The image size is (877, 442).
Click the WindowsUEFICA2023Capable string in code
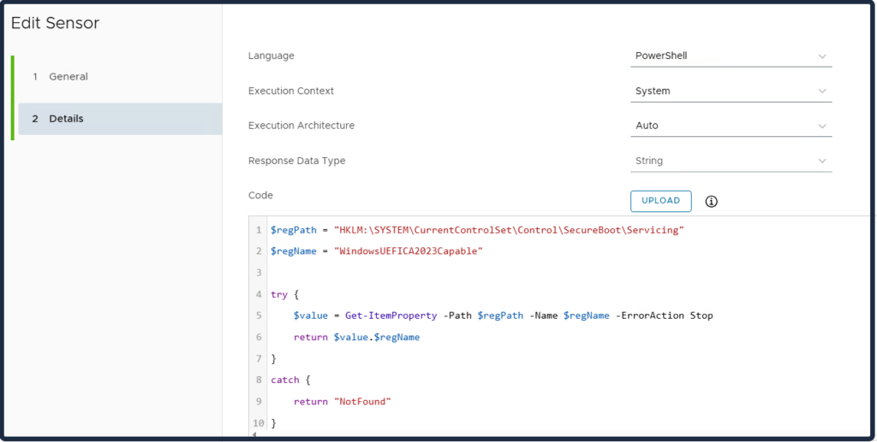click(409, 251)
